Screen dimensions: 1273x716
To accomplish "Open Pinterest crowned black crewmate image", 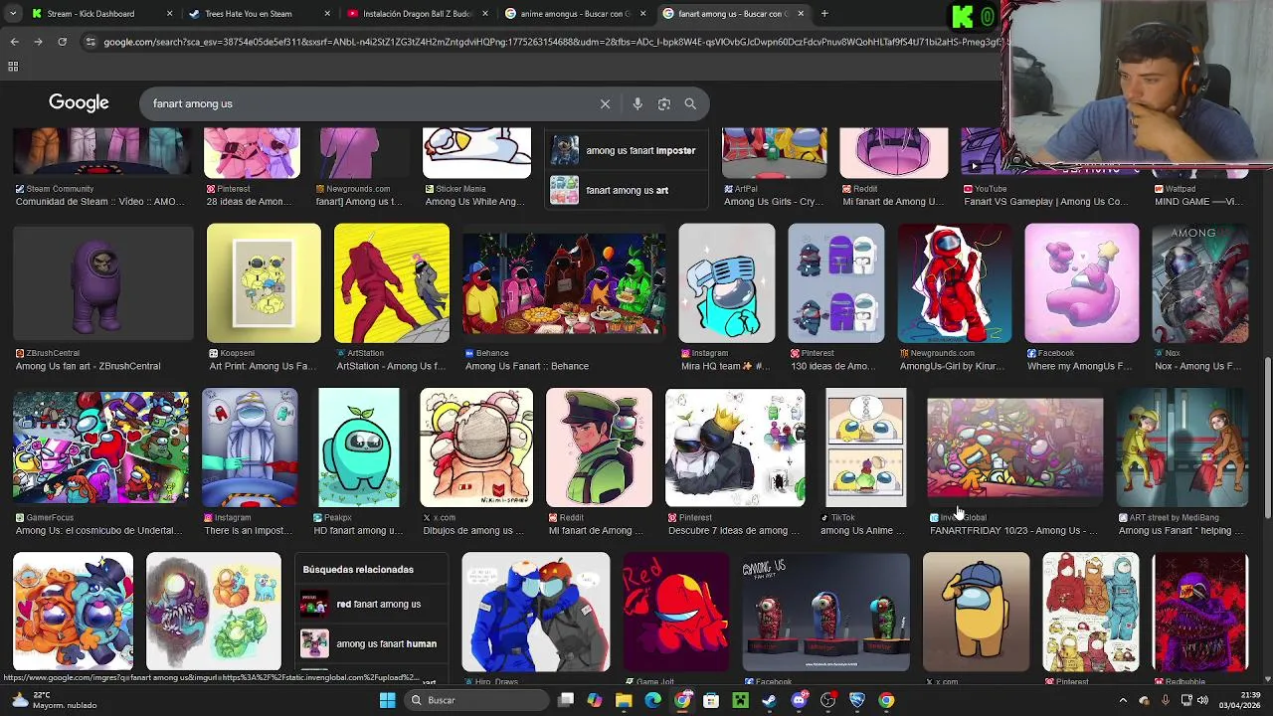I will 736,447.
